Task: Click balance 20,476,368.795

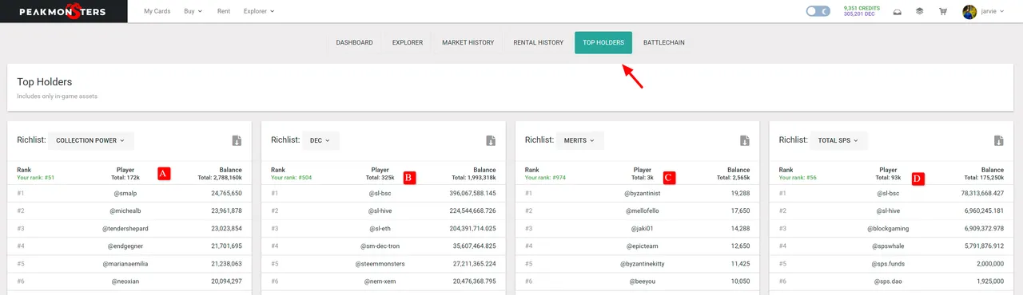Action: pyautogui.click(x=473, y=281)
